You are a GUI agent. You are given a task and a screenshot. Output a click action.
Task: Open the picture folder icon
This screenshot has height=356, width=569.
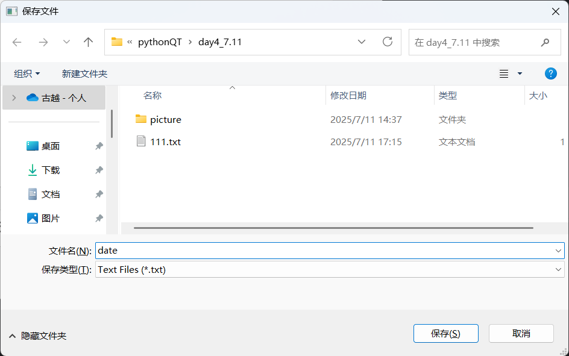140,119
